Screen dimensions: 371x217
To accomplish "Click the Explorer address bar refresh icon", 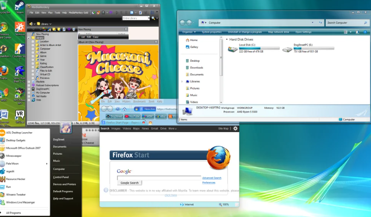I will point(320,23).
